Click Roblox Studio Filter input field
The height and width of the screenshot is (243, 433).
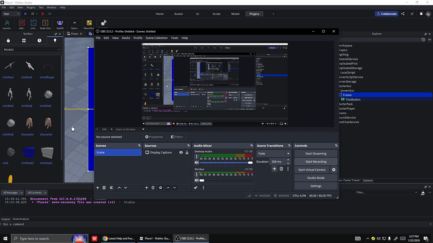tap(386, 192)
